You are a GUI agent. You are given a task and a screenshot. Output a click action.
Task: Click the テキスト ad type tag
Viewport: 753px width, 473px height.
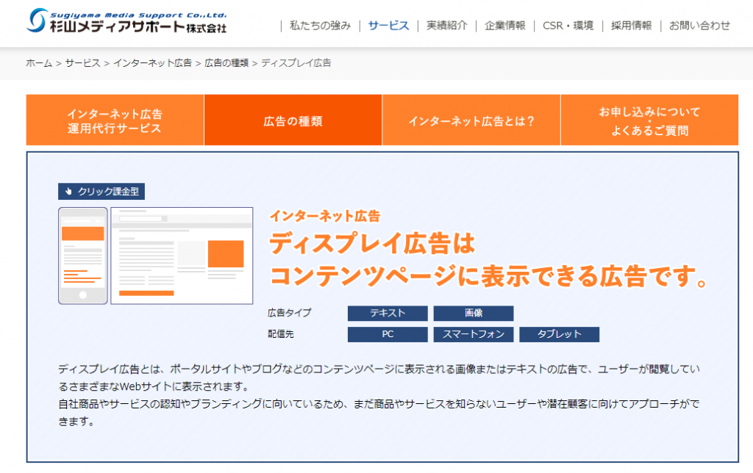[388, 314]
